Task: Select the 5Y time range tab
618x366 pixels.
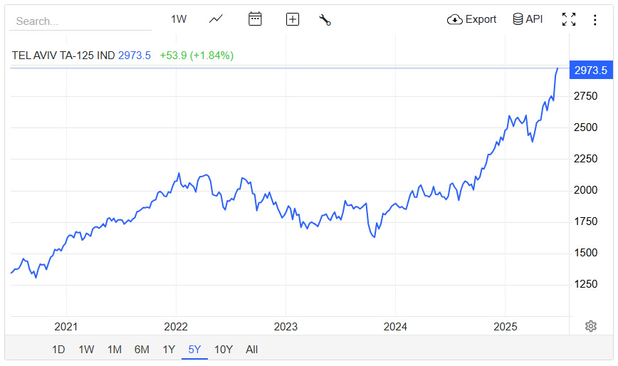Action: [x=194, y=350]
